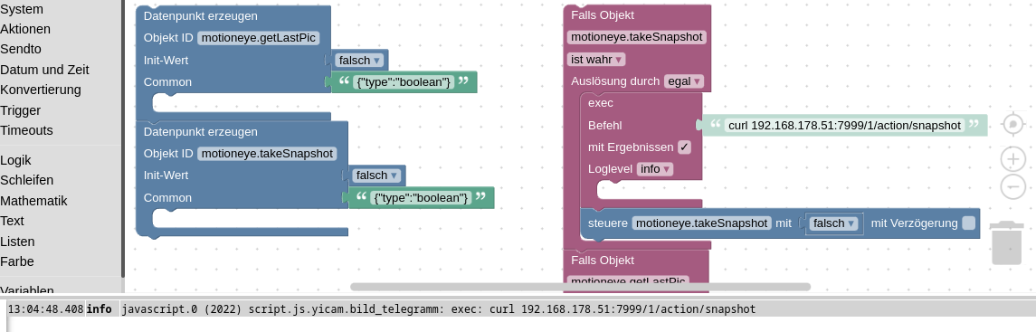Select object 'motioneye.takeSnapshot' in steuere block
This screenshot has height=332, width=1036.
(702, 223)
